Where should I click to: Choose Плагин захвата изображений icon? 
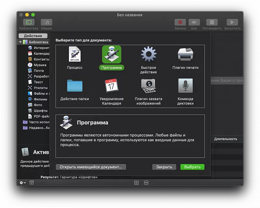point(149,86)
